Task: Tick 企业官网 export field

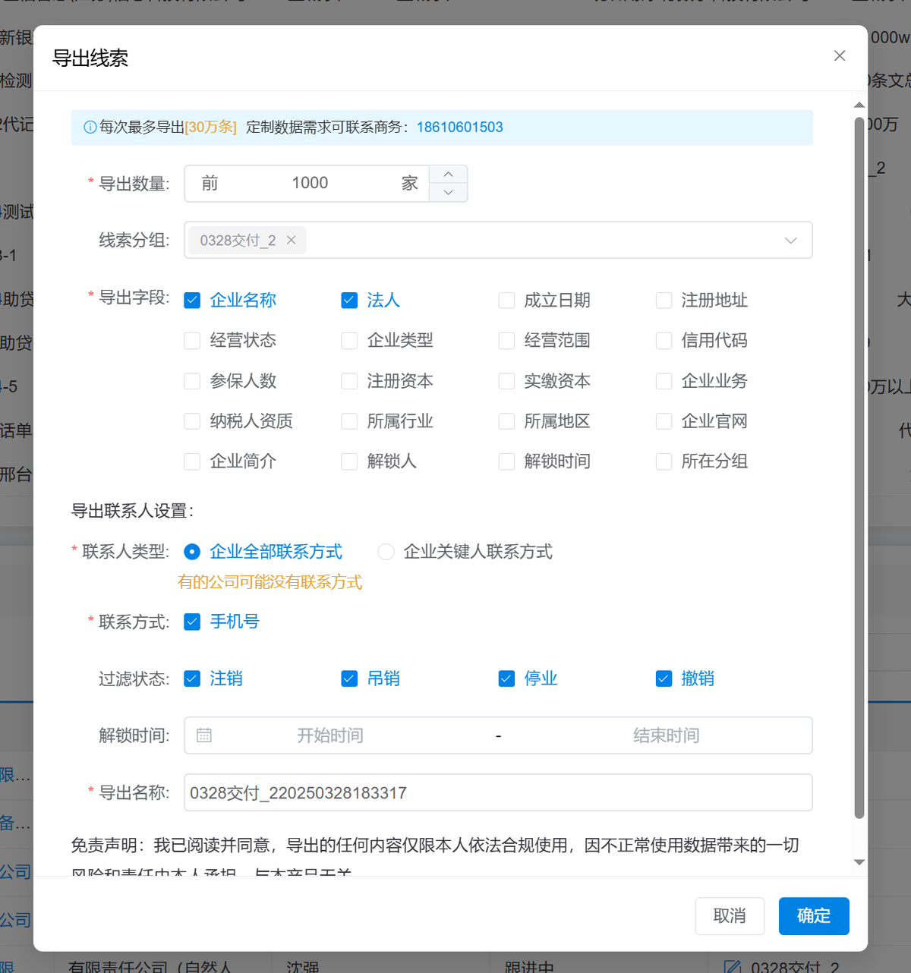Action: (664, 421)
